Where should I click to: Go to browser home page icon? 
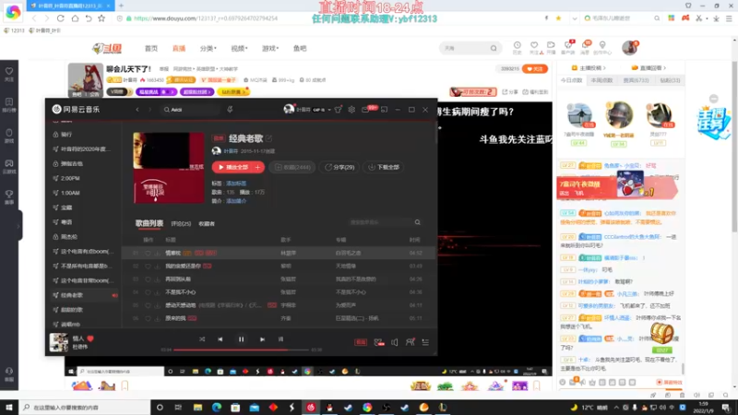75,18
